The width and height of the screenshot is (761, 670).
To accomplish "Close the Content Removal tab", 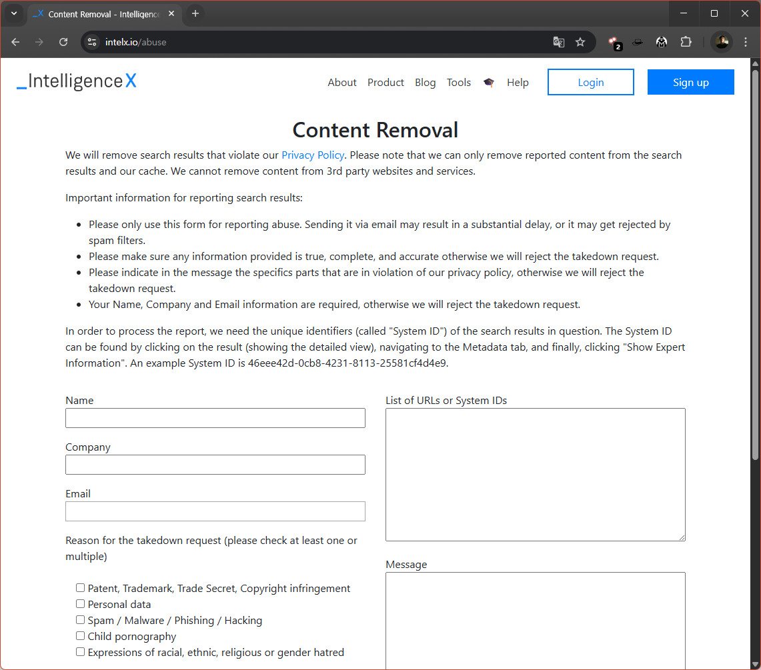I will (171, 13).
